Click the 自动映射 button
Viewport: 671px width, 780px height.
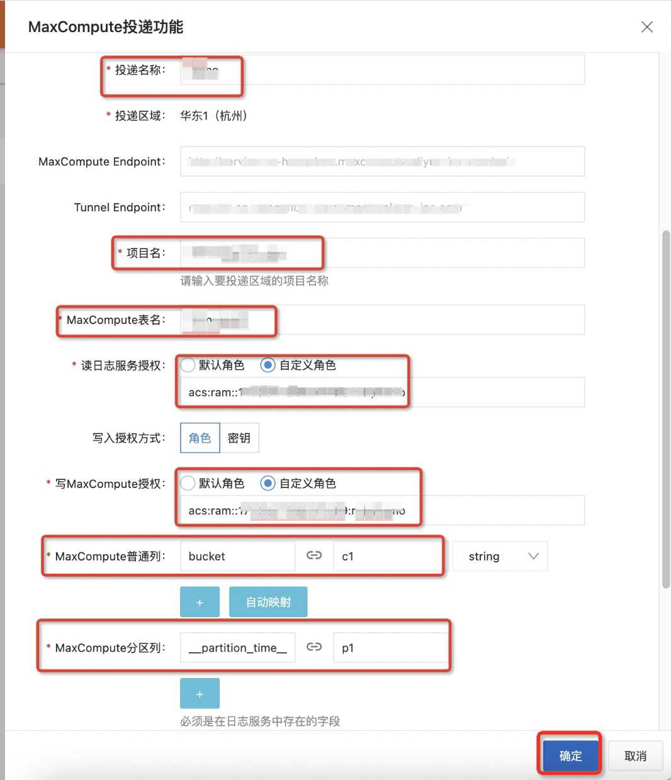(x=268, y=602)
